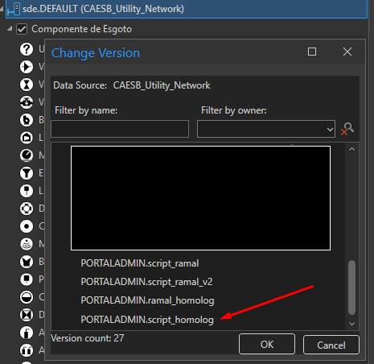This screenshot has height=364, width=374.
Task: Click the bowtie-in-square legend symbol
Action: click(27, 315)
